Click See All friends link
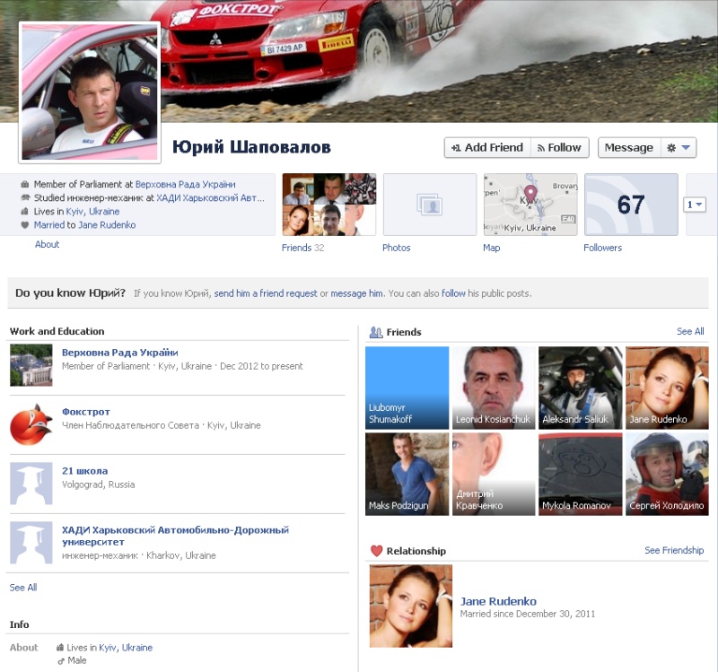Image resolution: width=718 pixels, height=672 pixels. click(x=690, y=332)
